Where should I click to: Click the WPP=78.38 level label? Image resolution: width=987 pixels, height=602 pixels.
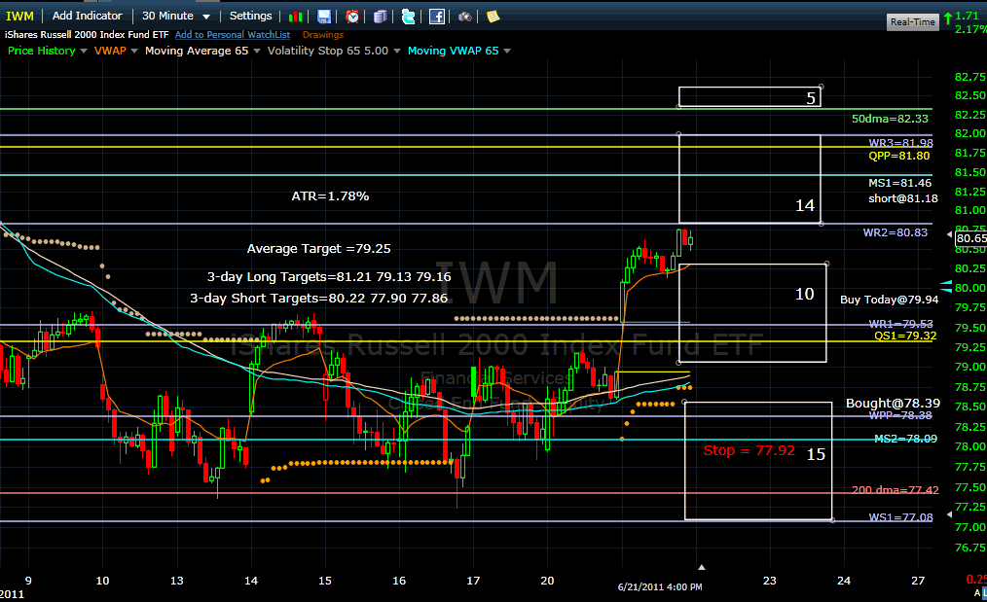click(x=900, y=415)
